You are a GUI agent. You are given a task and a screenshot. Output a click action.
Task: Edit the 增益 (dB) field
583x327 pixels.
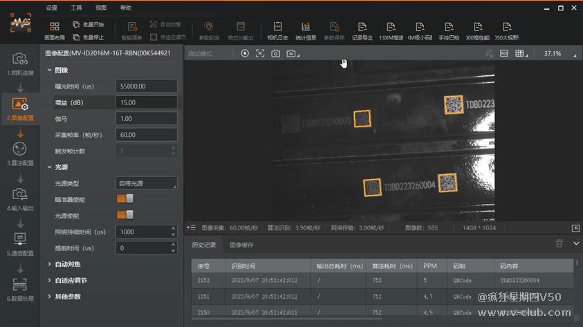pyautogui.click(x=147, y=102)
